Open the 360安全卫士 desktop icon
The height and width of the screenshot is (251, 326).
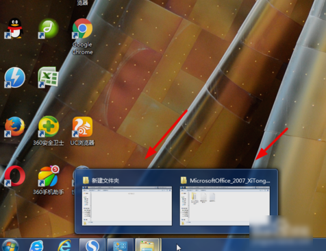(x=48, y=127)
